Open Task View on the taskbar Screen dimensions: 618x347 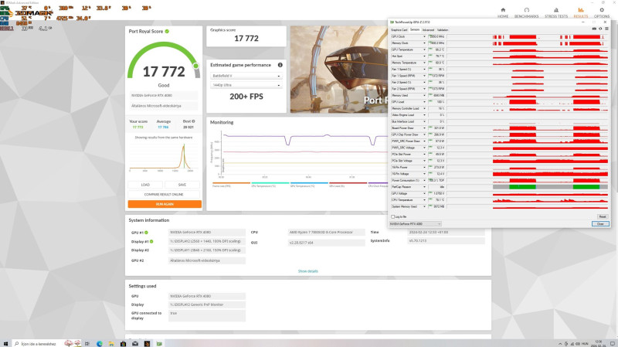(87, 343)
